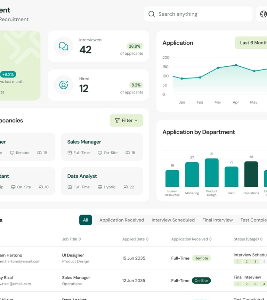The height and width of the screenshot is (300, 267).
Task: Click the R&D bar
Action: pos(232,177)
